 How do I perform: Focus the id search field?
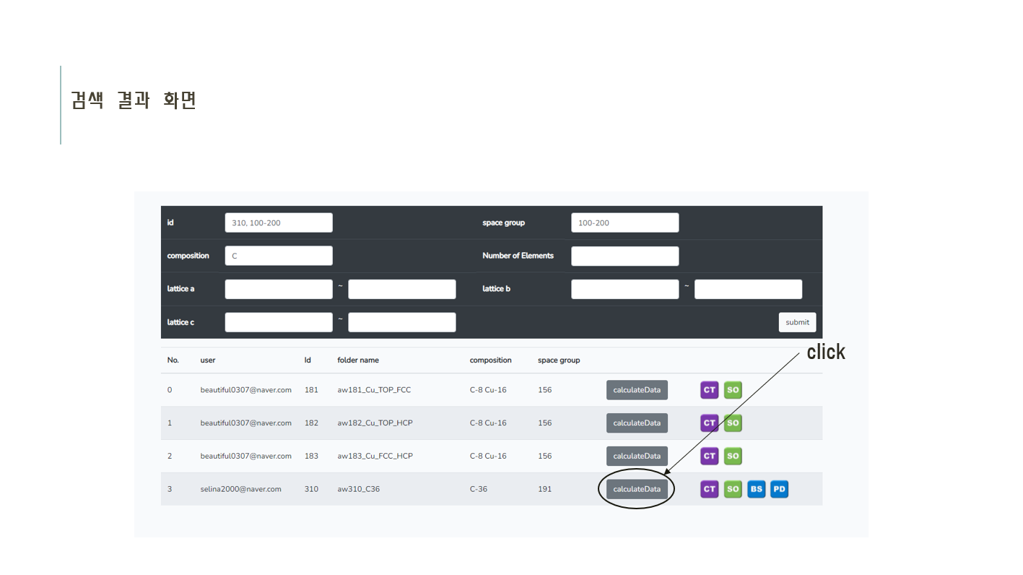(x=279, y=222)
